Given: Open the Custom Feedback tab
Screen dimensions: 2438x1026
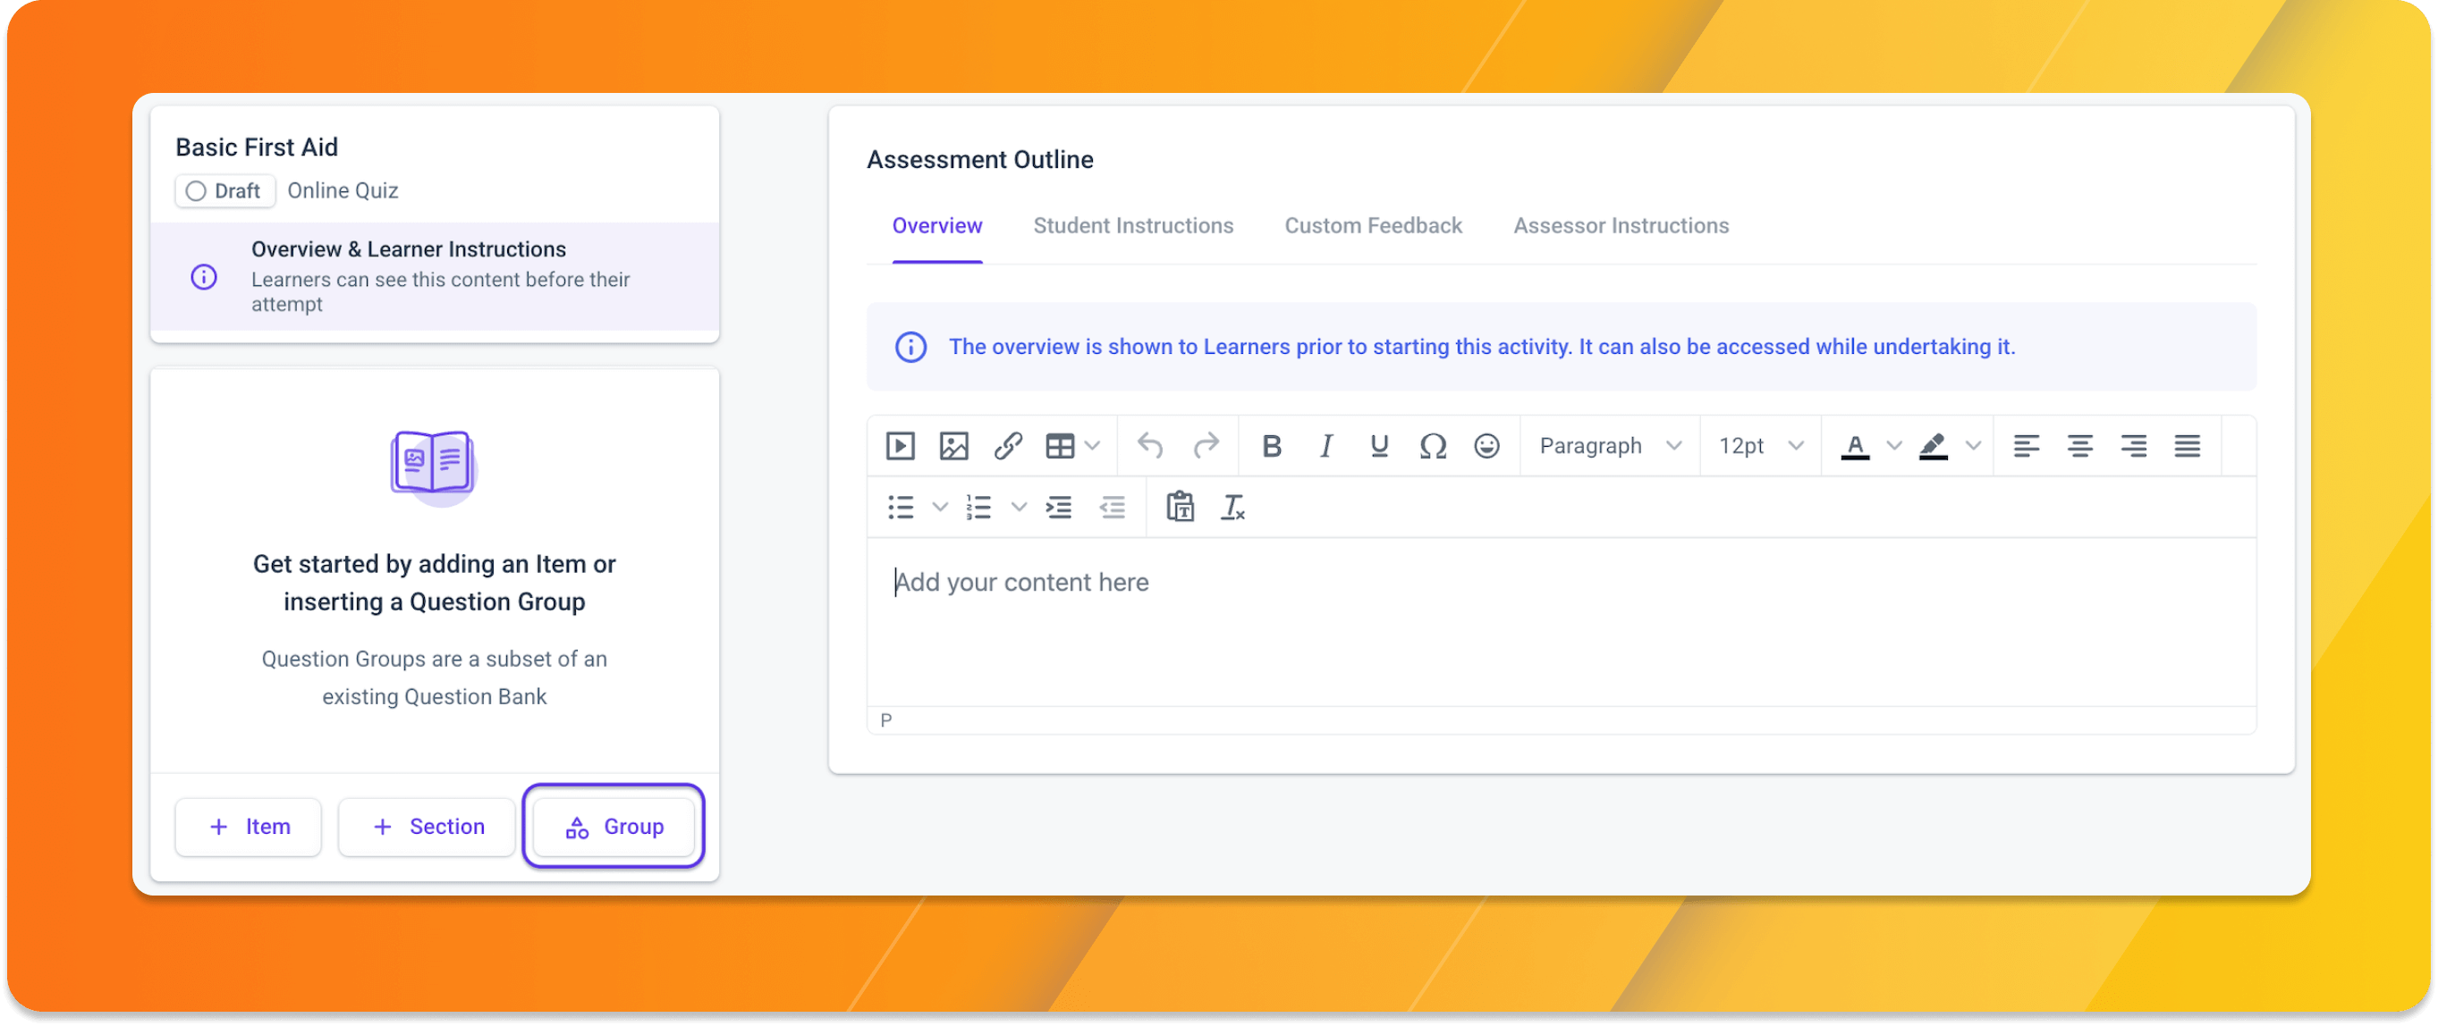Looking at the screenshot, I should (1372, 226).
